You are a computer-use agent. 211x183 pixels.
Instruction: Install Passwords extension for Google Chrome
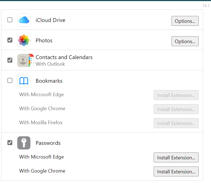(x=176, y=171)
